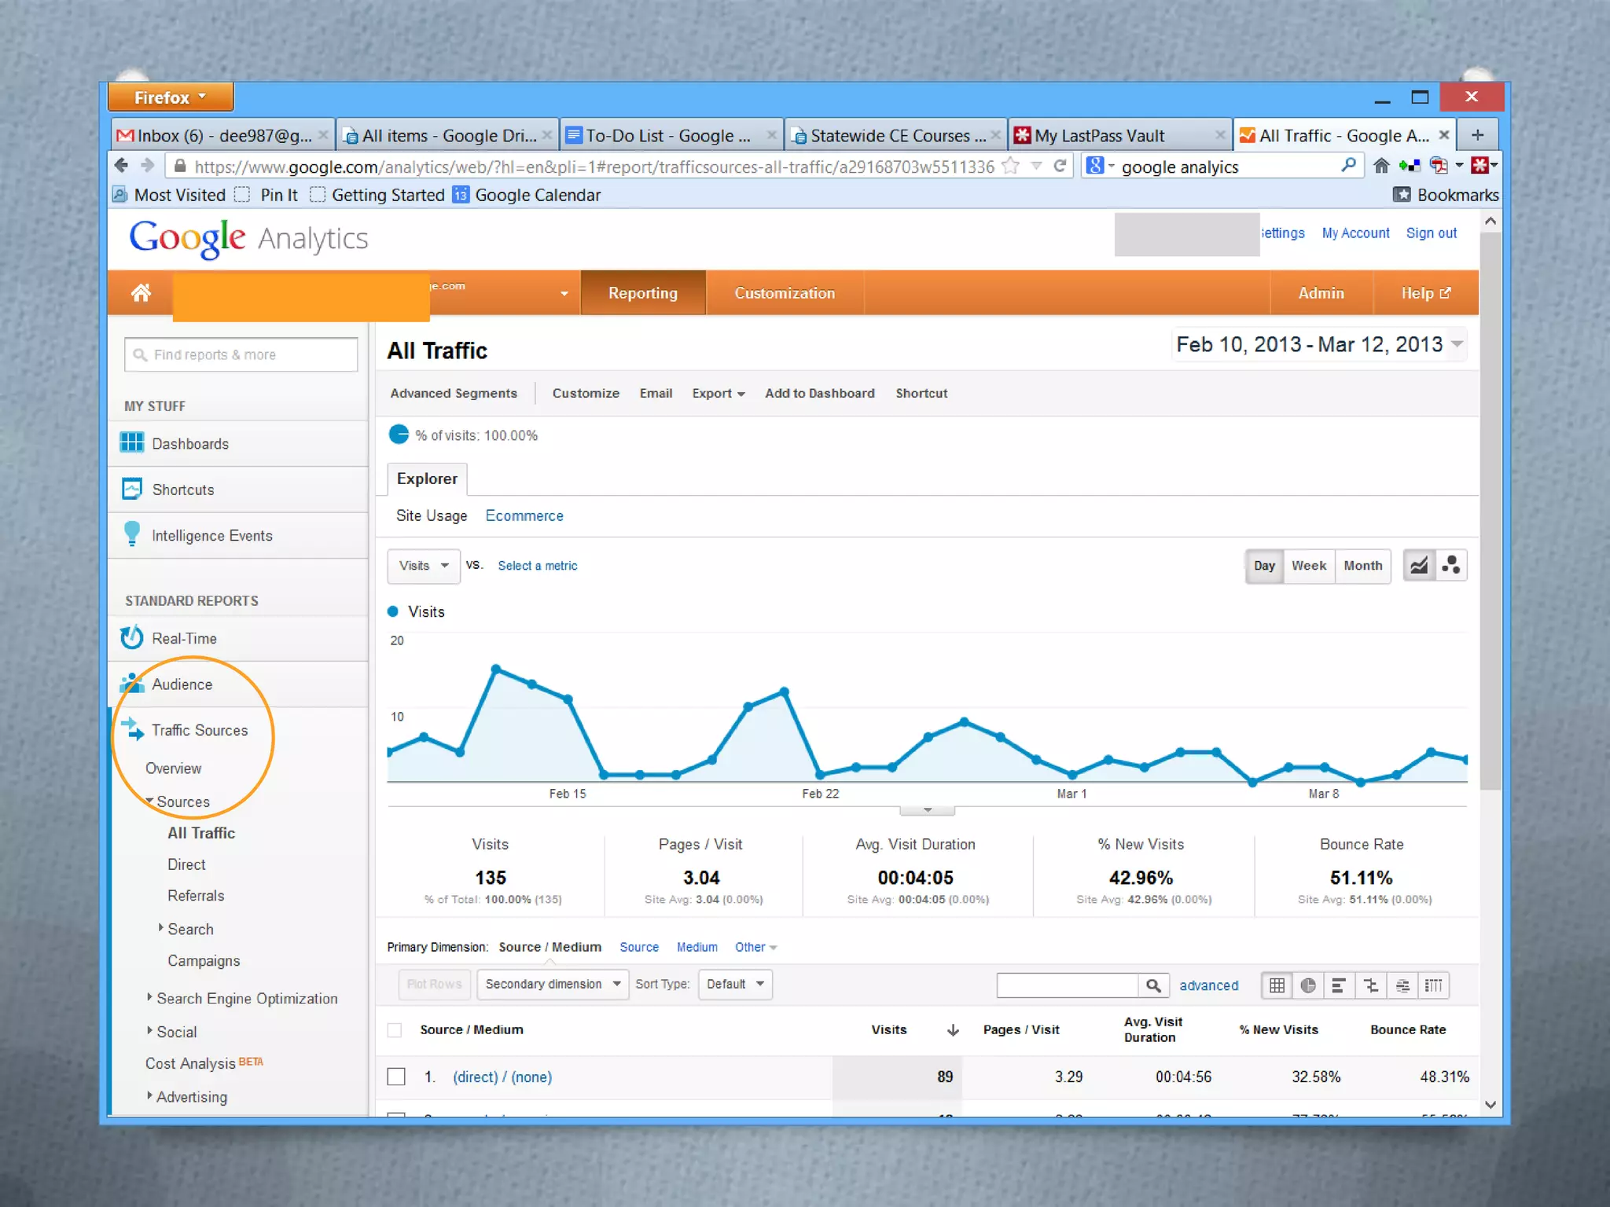
Task: Check the (direct) / (none) row checkbox
Action: [396, 1077]
